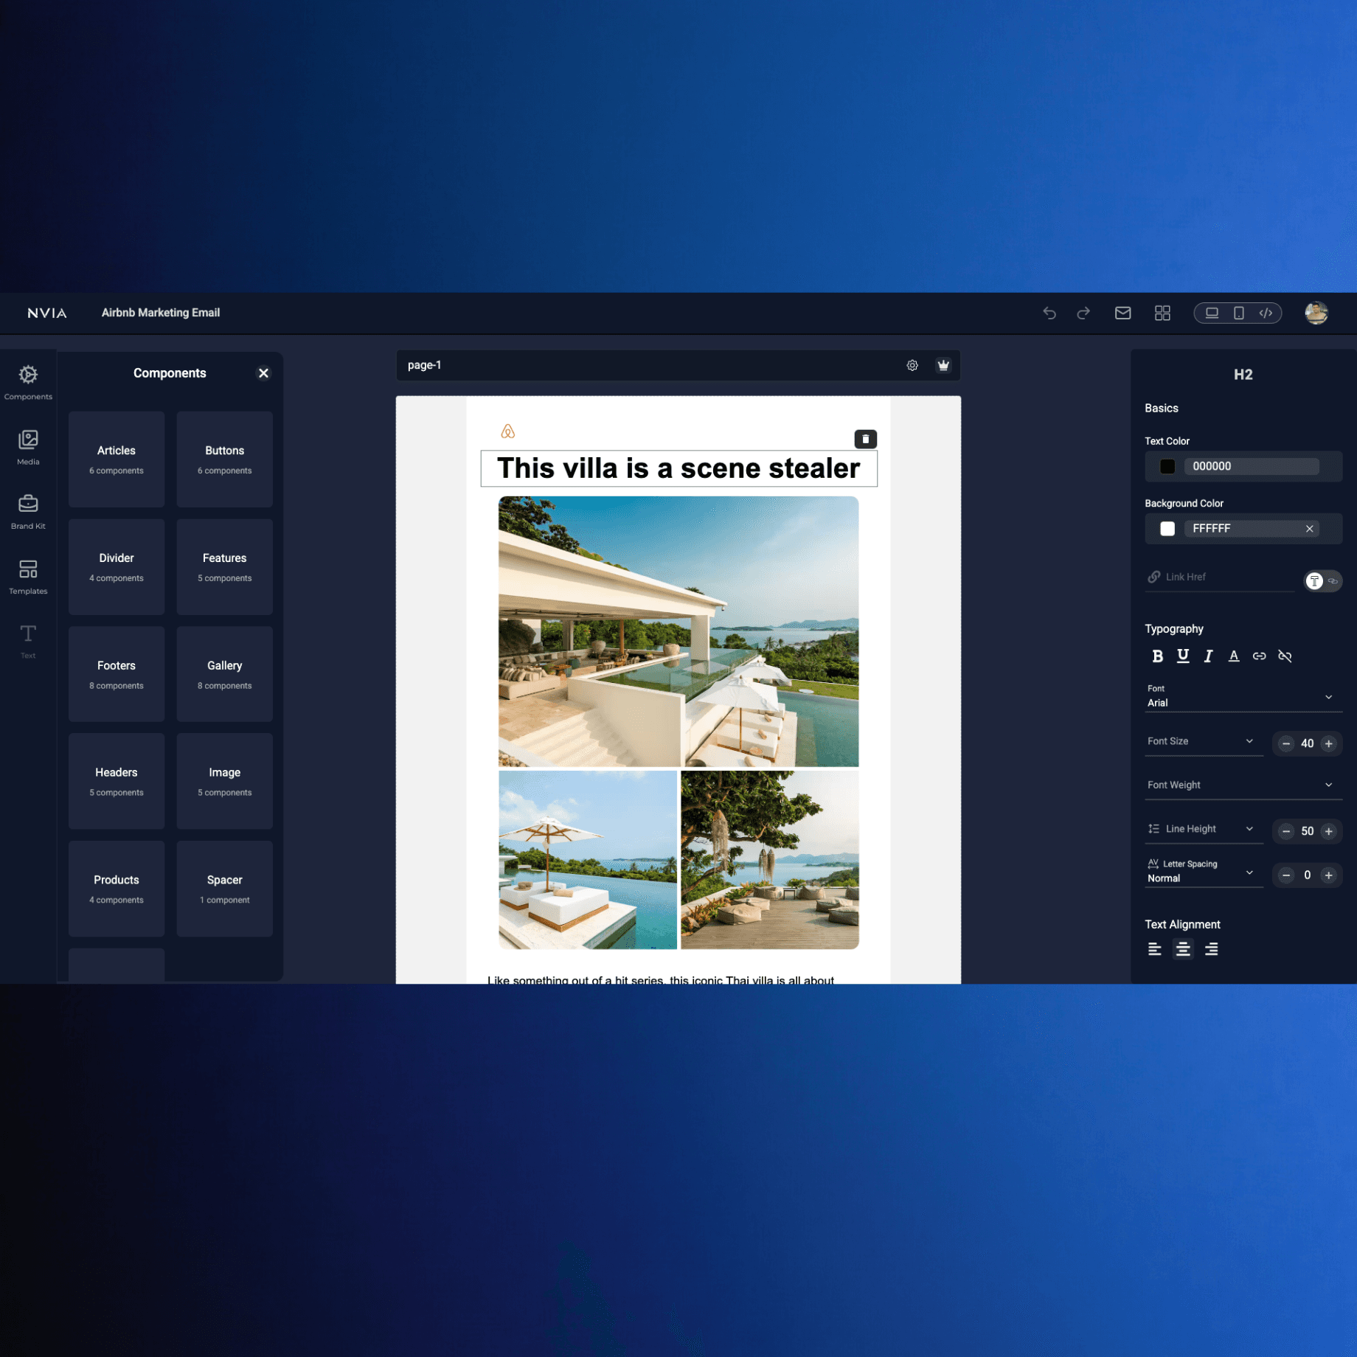Switch to code view mode
The image size is (1357, 1357).
1266,313
